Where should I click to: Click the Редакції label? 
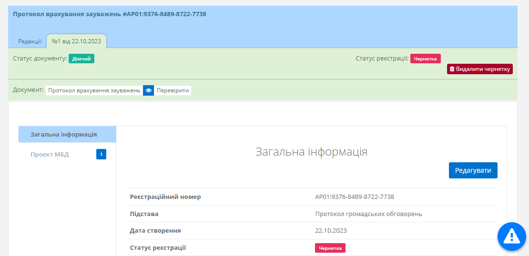click(x=30, y=41)
